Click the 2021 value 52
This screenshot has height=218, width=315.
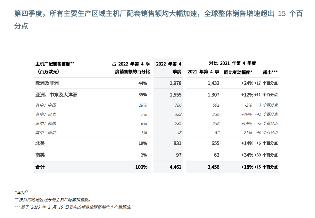(217, 133)
